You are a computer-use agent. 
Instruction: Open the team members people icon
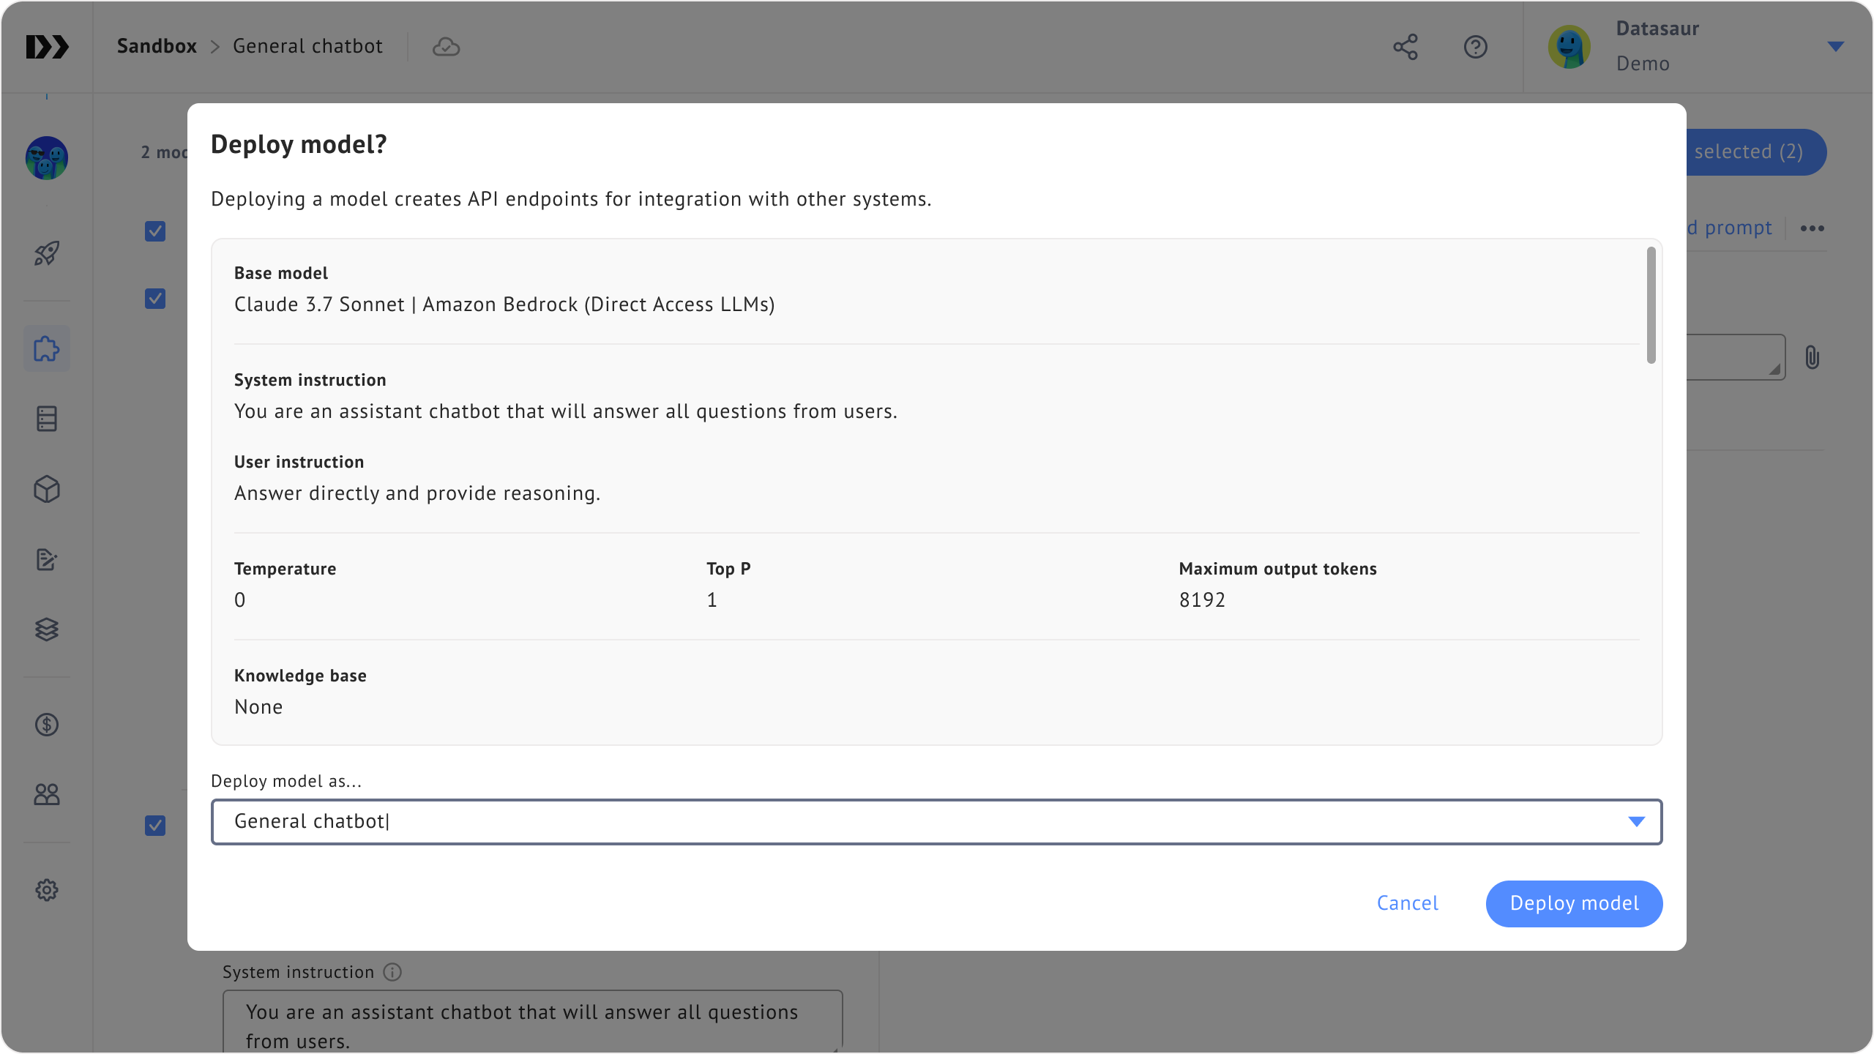[47, 795]
